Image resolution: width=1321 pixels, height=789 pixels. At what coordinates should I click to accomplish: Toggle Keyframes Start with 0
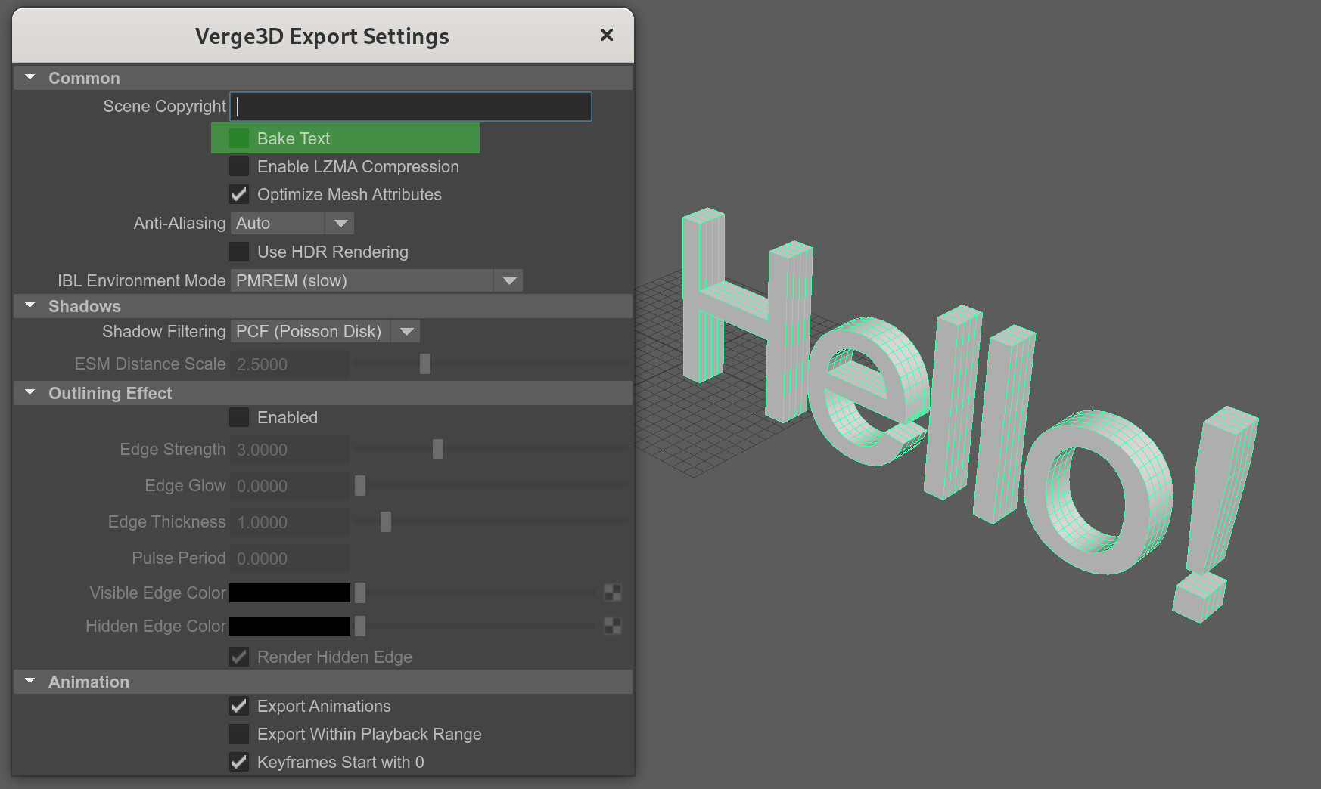[239, 762]
